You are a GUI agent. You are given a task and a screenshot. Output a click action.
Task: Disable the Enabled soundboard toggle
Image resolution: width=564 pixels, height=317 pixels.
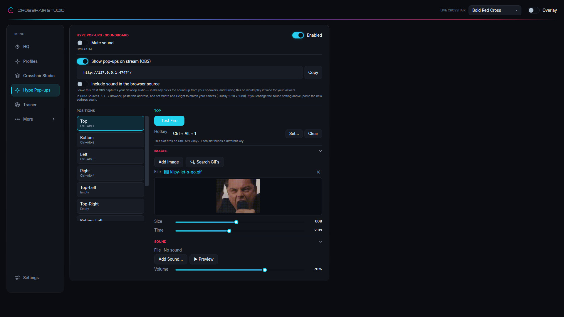(x=298, y=35)
